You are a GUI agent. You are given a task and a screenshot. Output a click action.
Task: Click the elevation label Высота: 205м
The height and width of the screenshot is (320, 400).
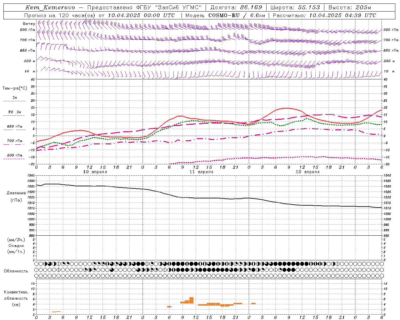[x=350, y=7]
